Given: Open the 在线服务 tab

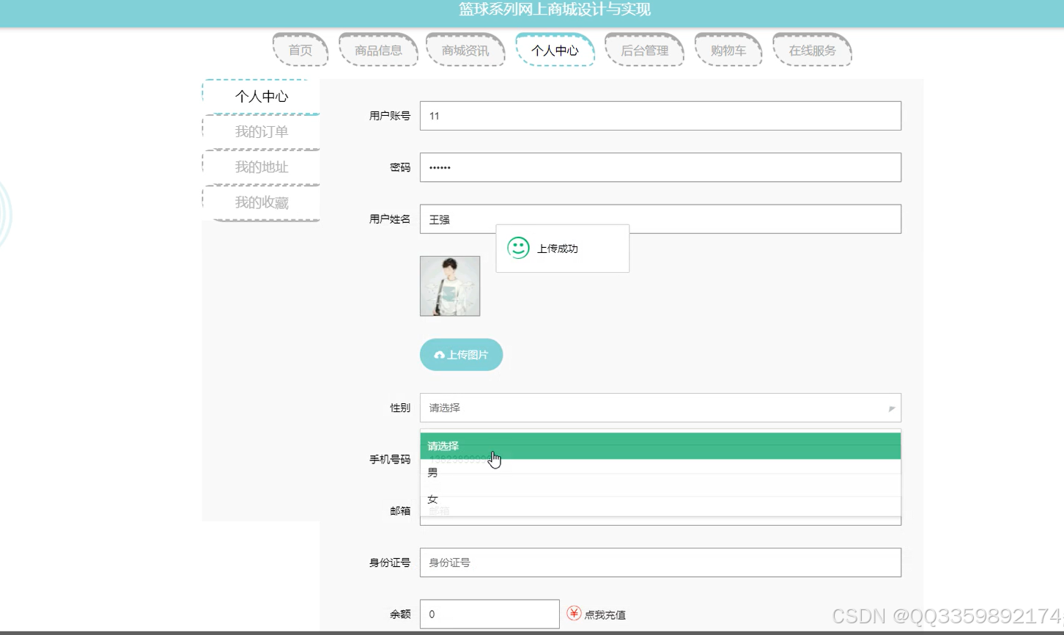Looking at the screenshot, I should [812, 50].
